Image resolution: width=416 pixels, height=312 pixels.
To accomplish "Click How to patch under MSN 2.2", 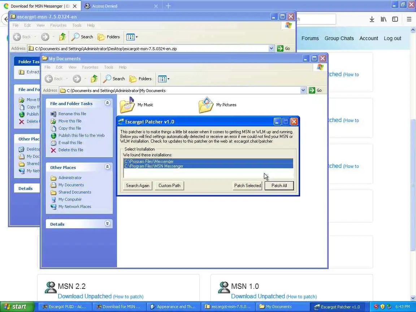I will click(x=128, y=296).
